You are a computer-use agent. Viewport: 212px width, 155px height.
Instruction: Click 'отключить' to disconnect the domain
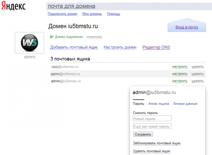click(x=94, y=37)
